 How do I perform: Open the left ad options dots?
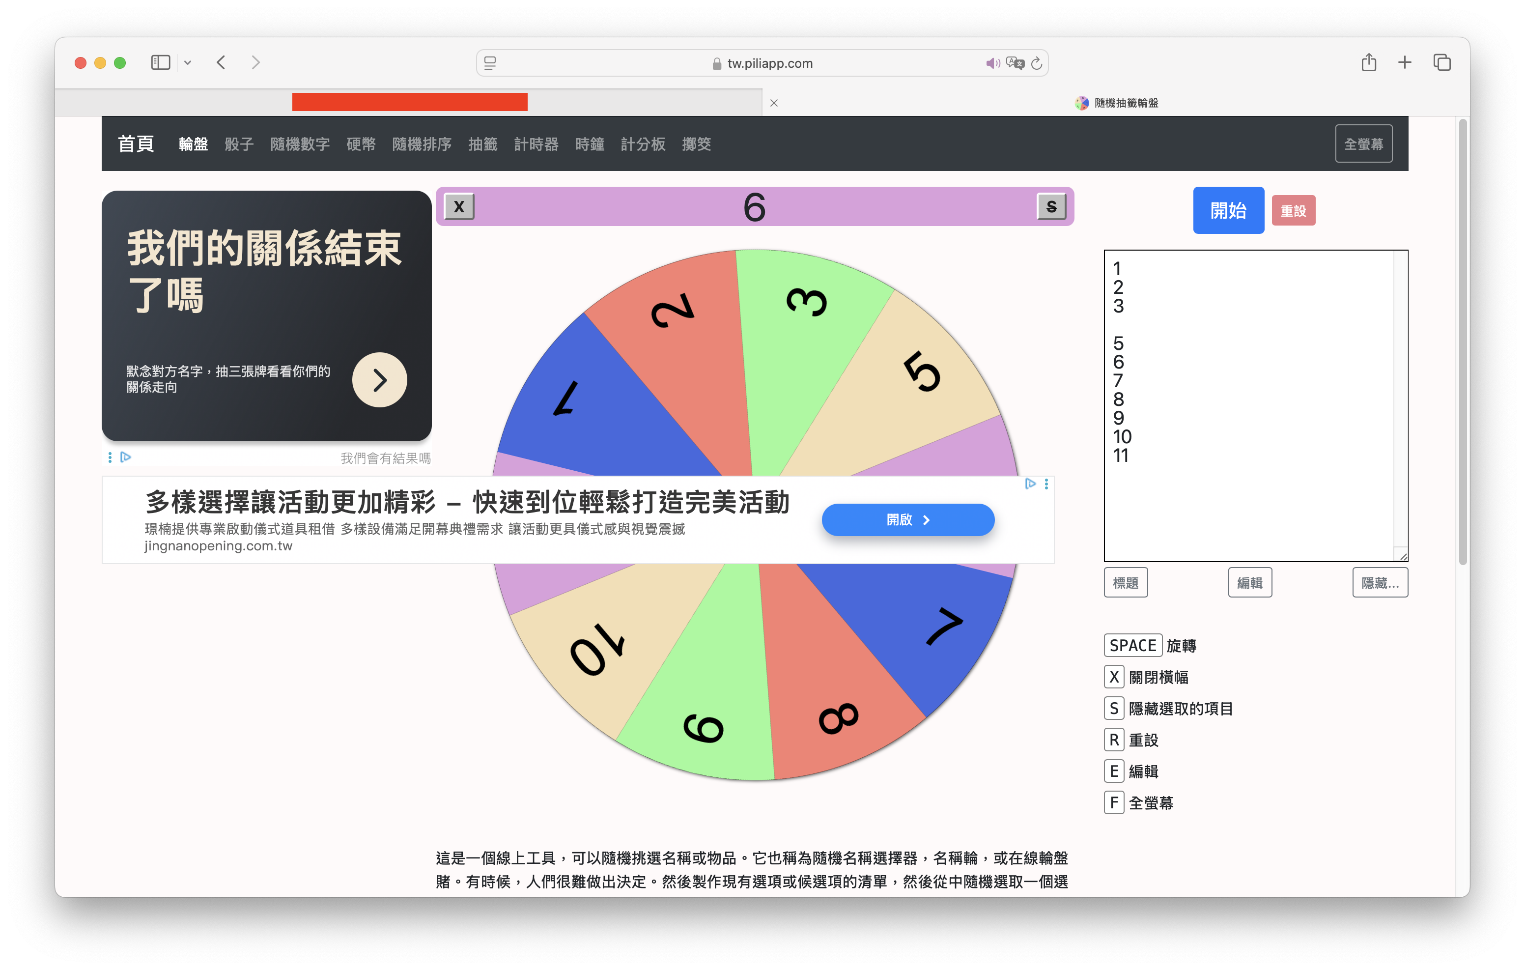(110, 457)
